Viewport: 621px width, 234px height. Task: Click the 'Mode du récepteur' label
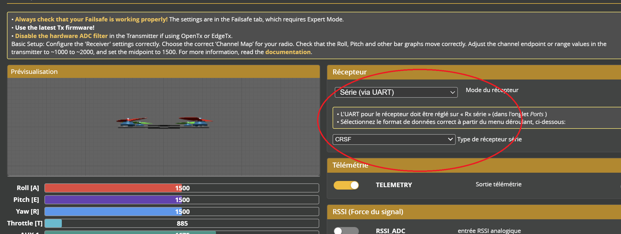492,90
